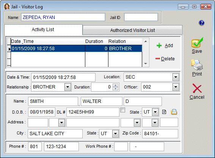This screenshot has height=158, width=215.
Task: Click the Duration cell showing 0 in activity row
Action: point(97,49)
